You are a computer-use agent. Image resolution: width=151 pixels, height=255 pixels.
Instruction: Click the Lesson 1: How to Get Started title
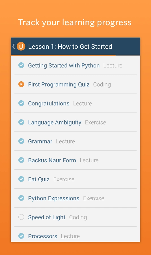[x=70, y=46]
